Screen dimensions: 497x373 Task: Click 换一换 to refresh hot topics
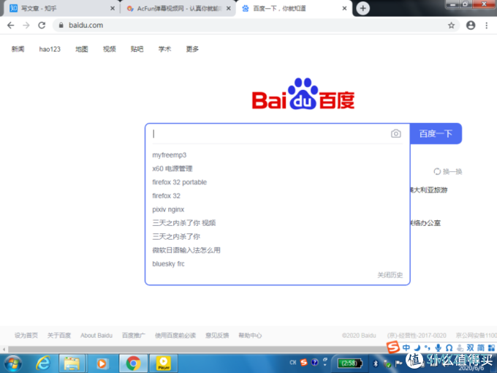[x=448, y=172]
